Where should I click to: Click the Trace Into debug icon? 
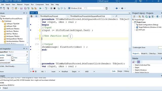[58, 8]
